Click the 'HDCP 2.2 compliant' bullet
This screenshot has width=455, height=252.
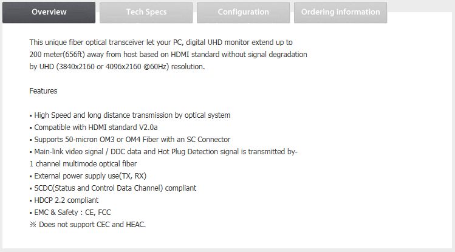click(64, 200)
